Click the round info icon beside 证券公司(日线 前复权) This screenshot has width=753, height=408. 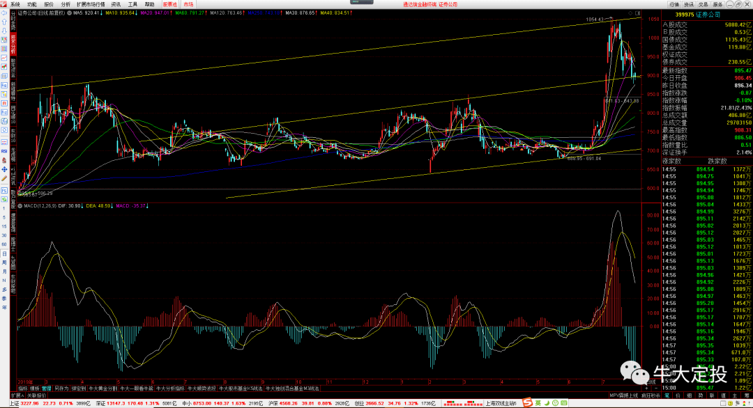coord(68,13)
